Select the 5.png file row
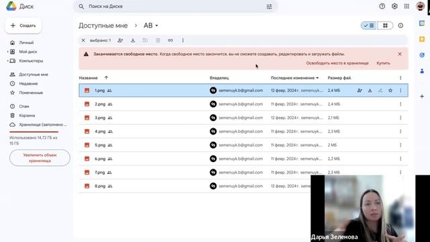The image size is (430, 242). click(243, 145)
